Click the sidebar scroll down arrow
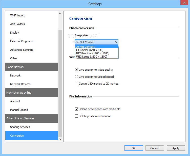190x156 pixels. (60, 139)
